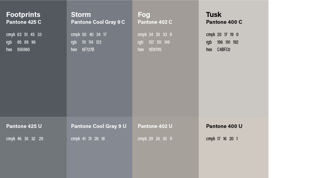Select the Tusk color name heading
This screenshot has width=336, height=178.
[214, 15]
